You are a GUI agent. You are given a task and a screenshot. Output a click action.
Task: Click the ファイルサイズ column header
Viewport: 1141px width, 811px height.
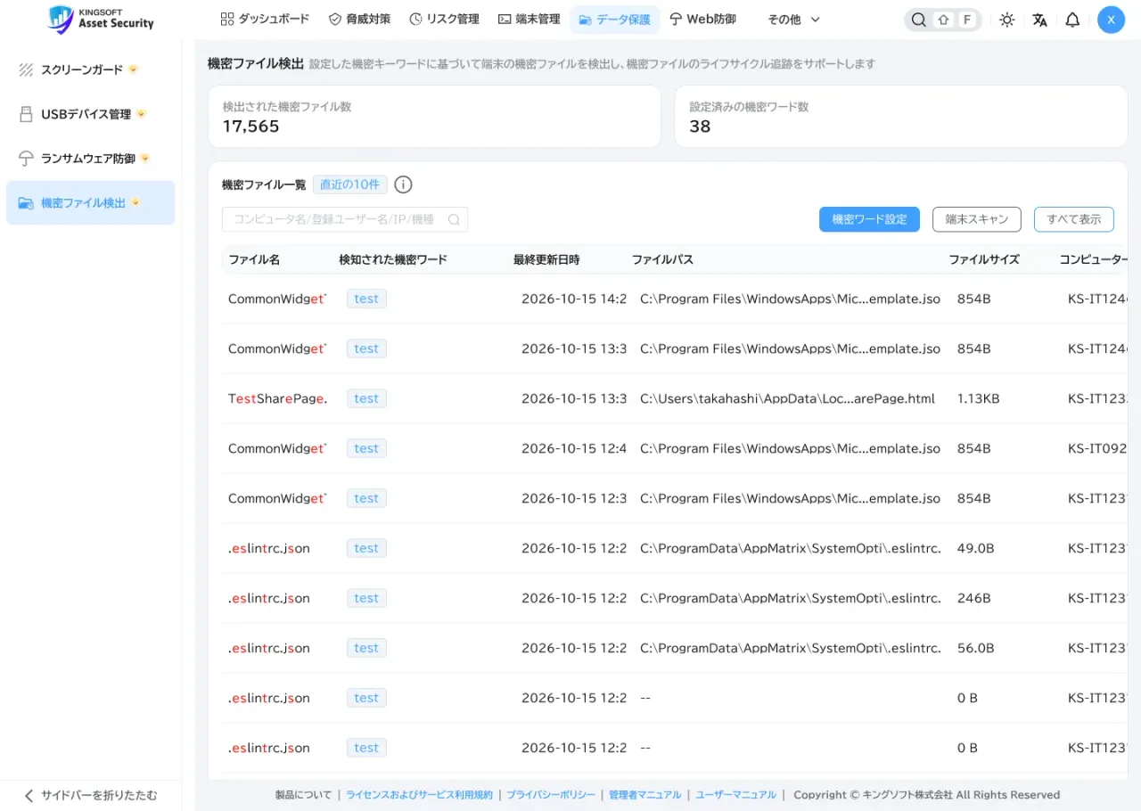(984, 259)
